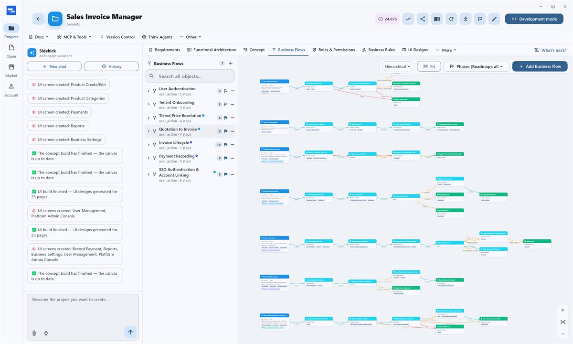Open the three-dot menu for Invoice Lifecycle
Screen dimensions: 573x344
pyautogui.click(x=233, y=145)
